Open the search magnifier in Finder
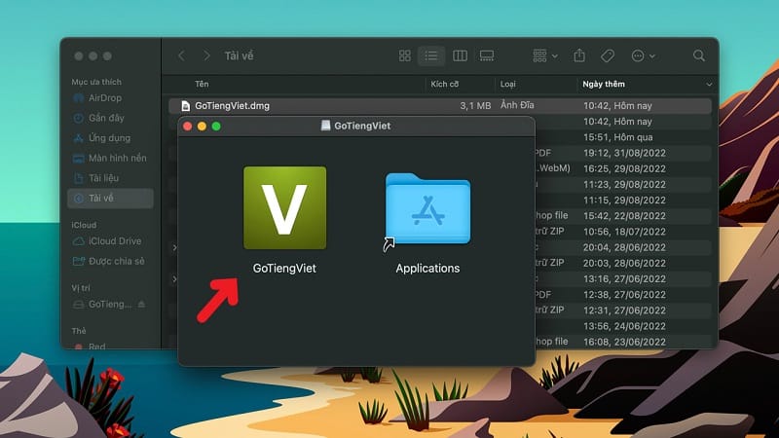The image size is (779, 438). (x=699, y=56)
